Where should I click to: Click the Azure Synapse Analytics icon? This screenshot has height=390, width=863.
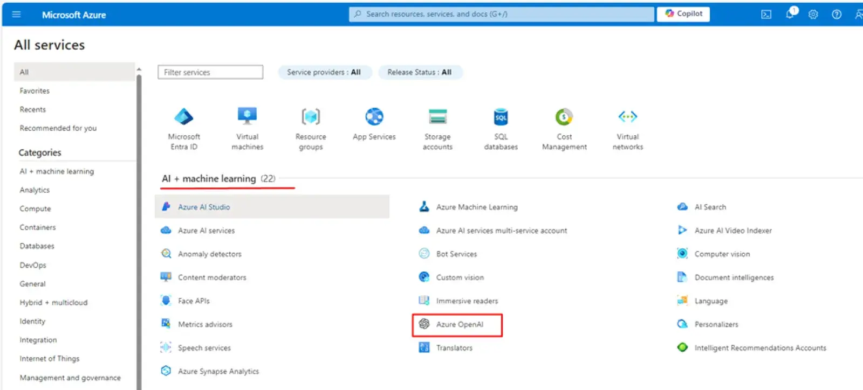(x=166, y=371)
